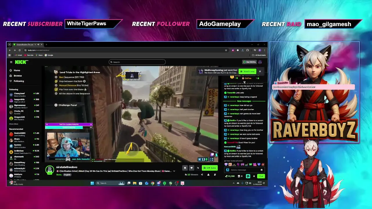Open Shero recommended channel
This screenshot has height=209, width=372.
[x=24, y=140]
